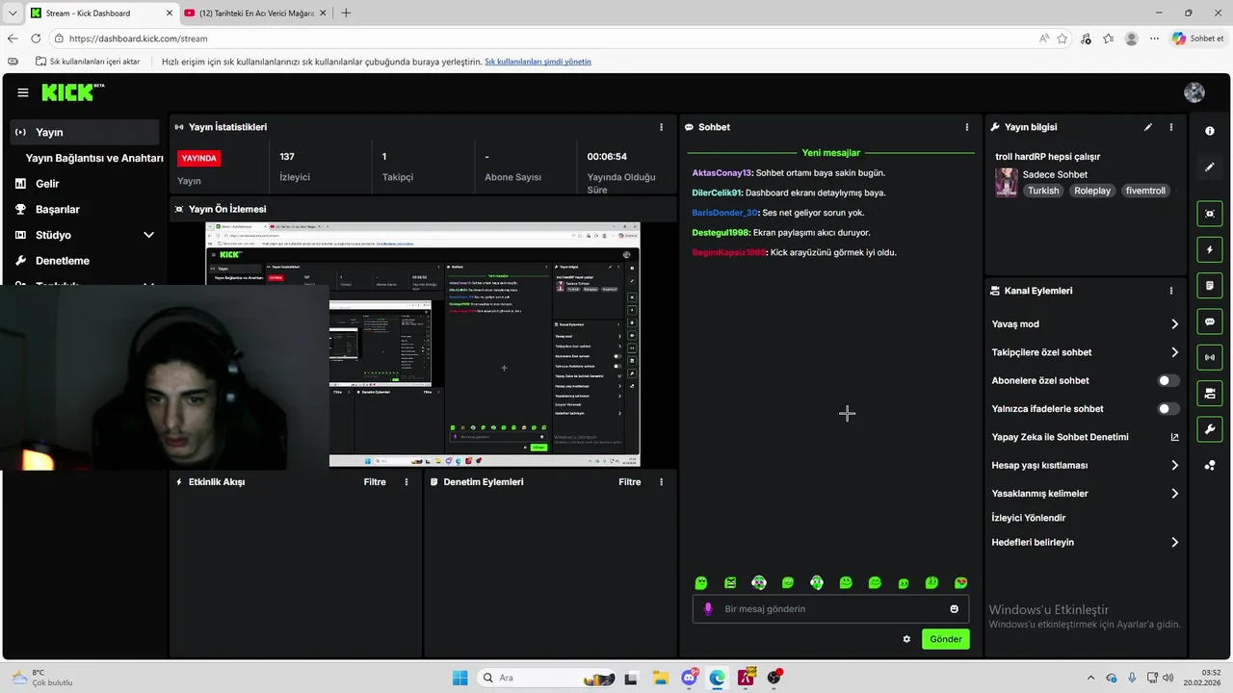Expand Yasaklanmış kelimeler options

coord(1174,494)
